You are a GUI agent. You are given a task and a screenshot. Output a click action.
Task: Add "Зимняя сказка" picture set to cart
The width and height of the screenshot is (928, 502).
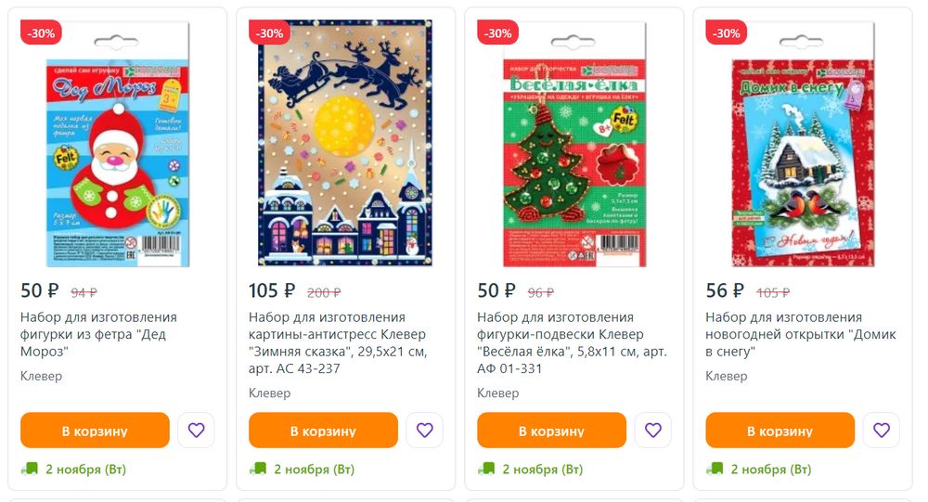click(x=323, y=431)
